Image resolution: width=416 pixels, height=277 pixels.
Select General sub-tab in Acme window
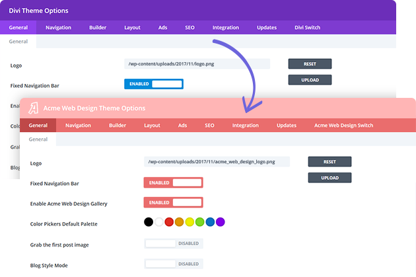click(38, 139)
